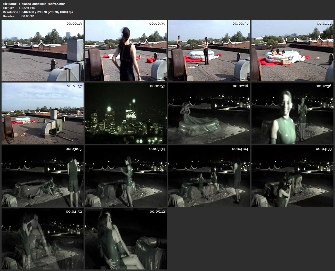Select the thumbnail stamped 00:03:05

point(43,176)
